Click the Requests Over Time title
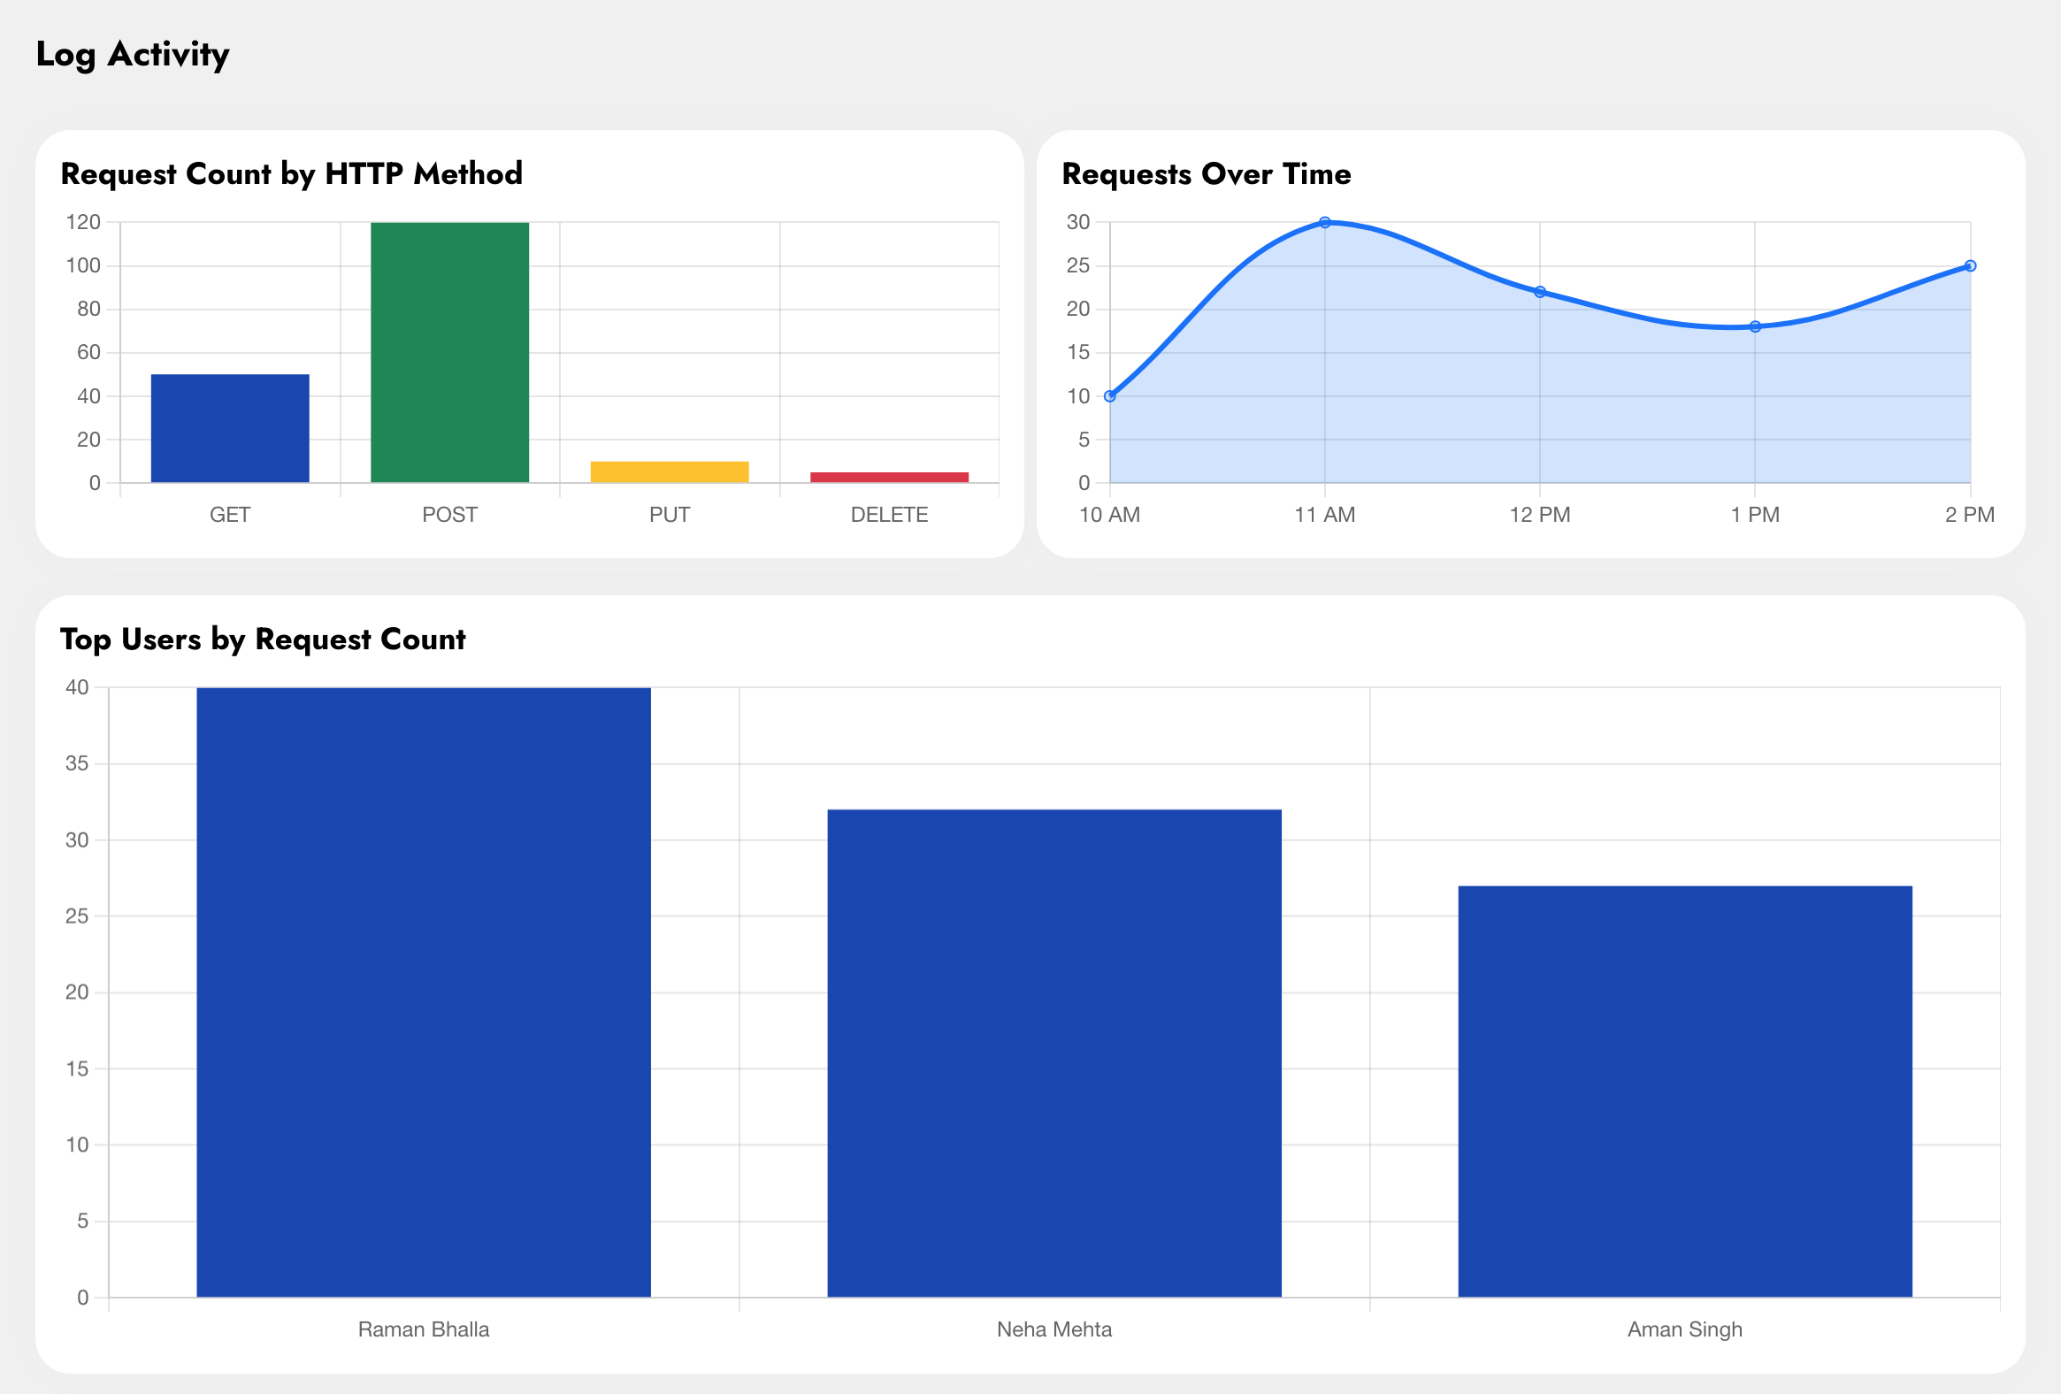This screenshot has width=2061, height=1394. tap(1207, 173)
